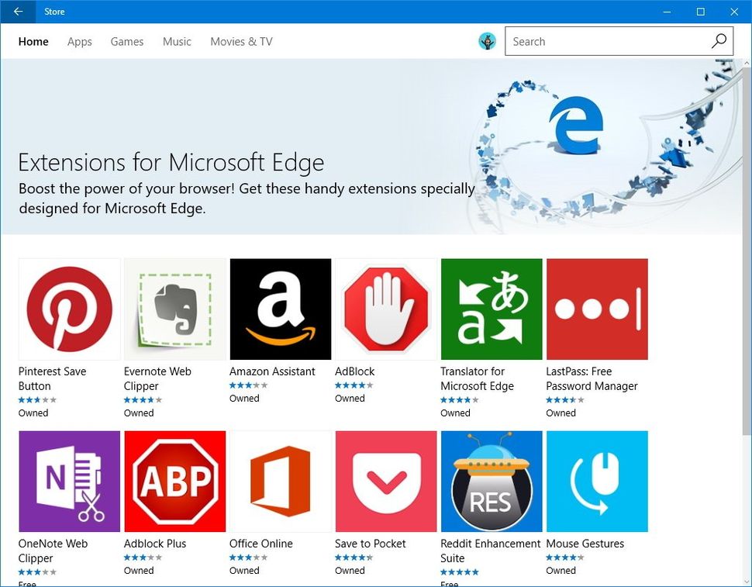Open the Mouse Gestures extension
The height and width of the screenshot is (587, 752).
point(596,481)
